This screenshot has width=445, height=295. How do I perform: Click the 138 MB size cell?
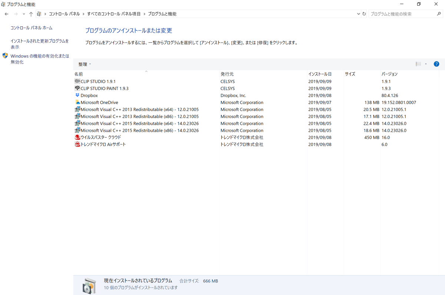point(372,102)
